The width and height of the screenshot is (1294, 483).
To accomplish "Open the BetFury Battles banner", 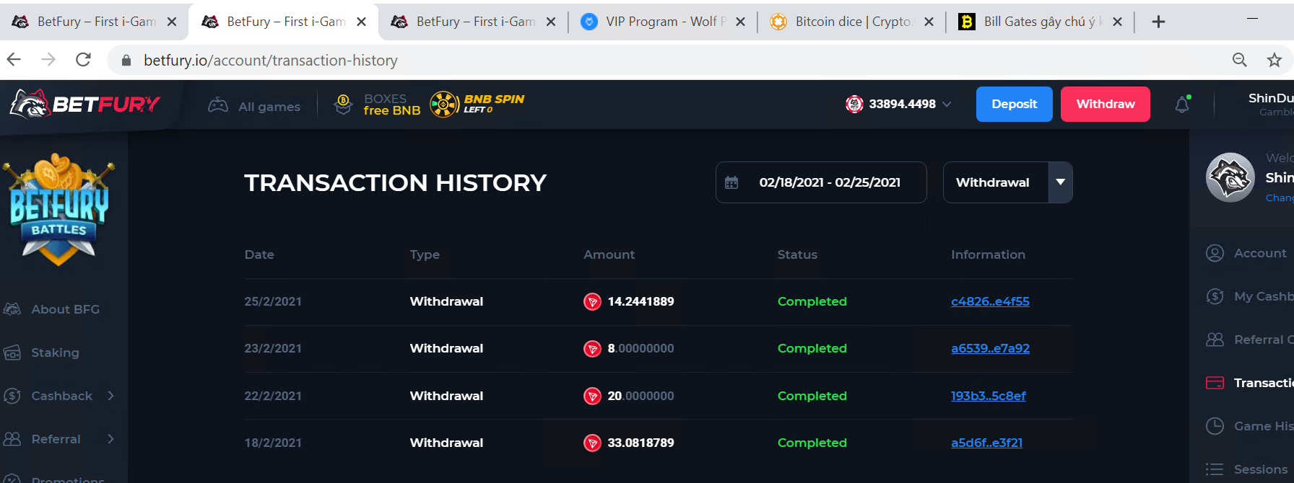I will 59,209.
